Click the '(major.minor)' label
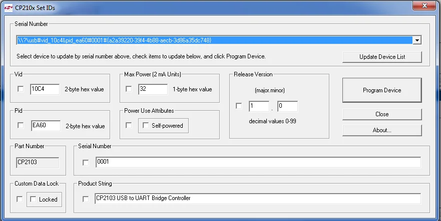The image size is (441, 221). (270, 90)
